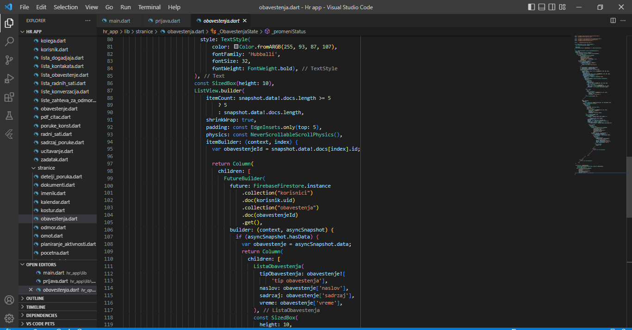Open the Terminal menu
This screenshot has height=330, width=632.
tap(149, 7)
